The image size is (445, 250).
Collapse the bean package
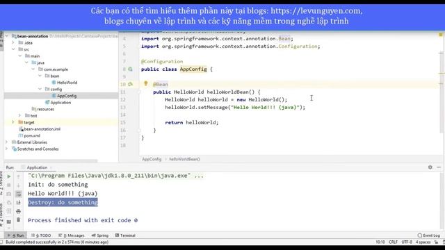(40, 76)
